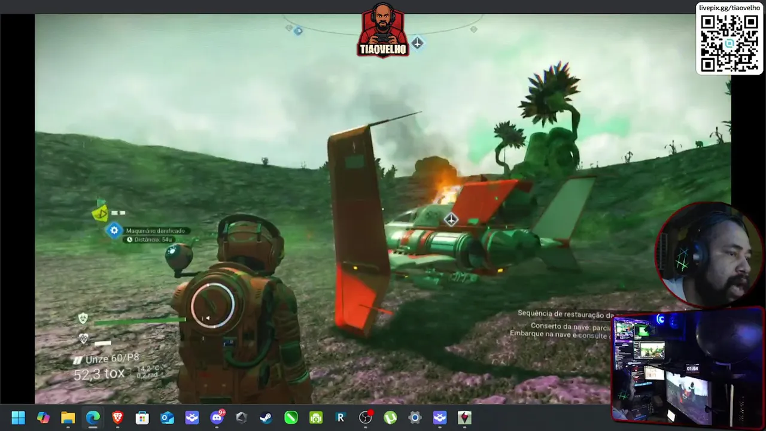
Task: Click the "52,3 tox" toxicity reading
Action: [x=99, y=374]
